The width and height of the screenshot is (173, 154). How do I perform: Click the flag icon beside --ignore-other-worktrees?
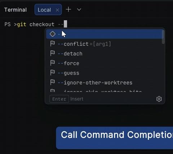pyautogui.click(x=53, y=82)
